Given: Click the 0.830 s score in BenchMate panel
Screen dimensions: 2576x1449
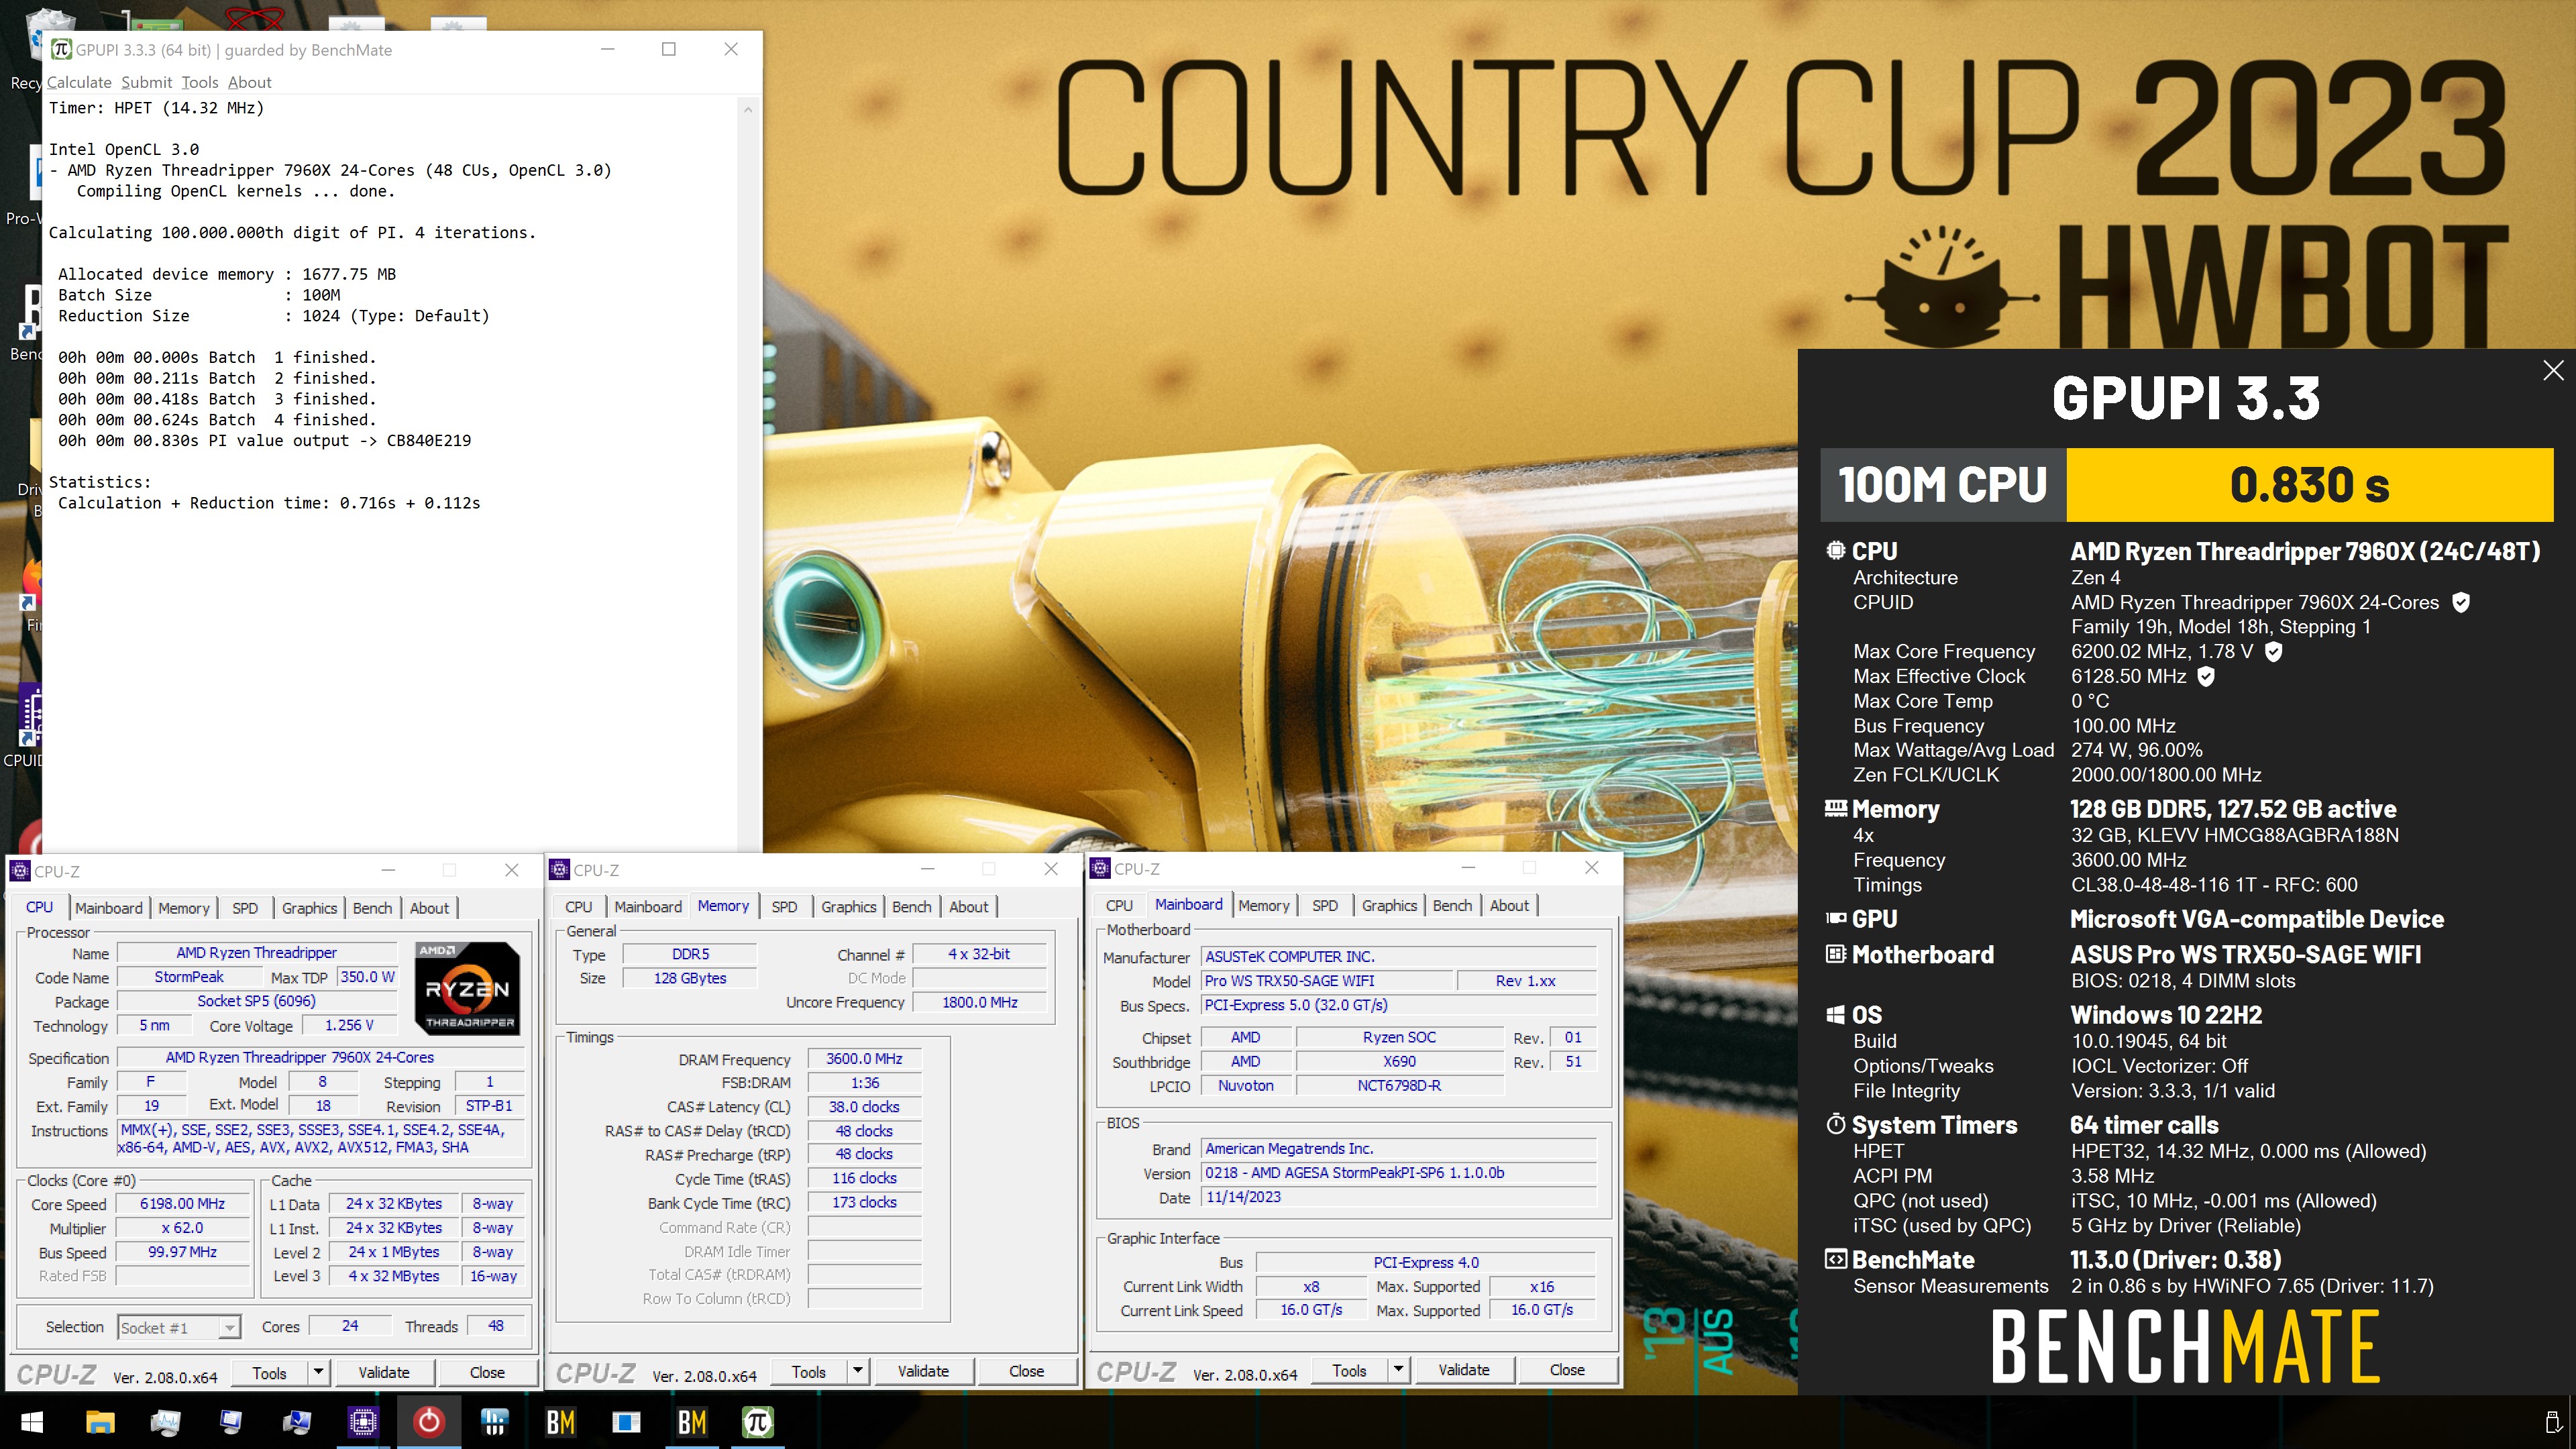Looking at the screenshot, I should click(x=2310, y=484).
